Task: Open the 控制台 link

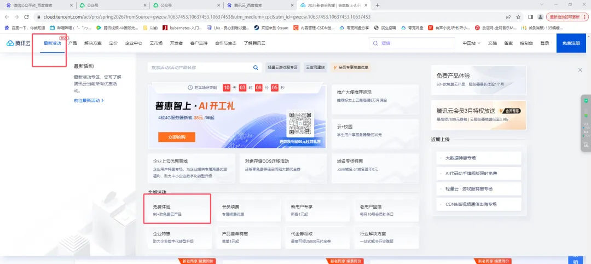Action: (x=526, y=43)
